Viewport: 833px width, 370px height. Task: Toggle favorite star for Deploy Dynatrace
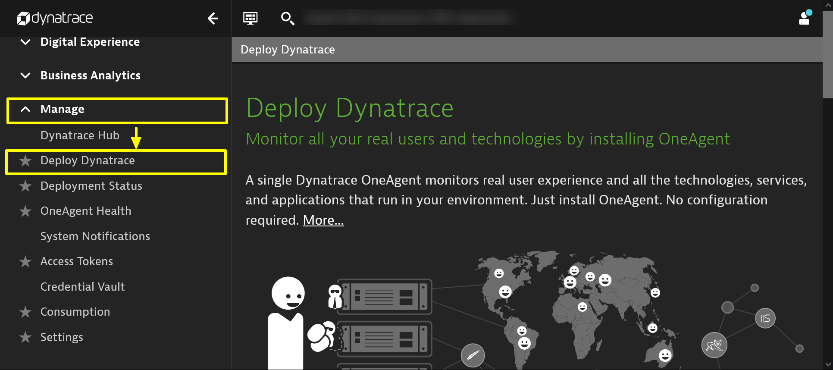pyautogui.click(x=25, y=161)
